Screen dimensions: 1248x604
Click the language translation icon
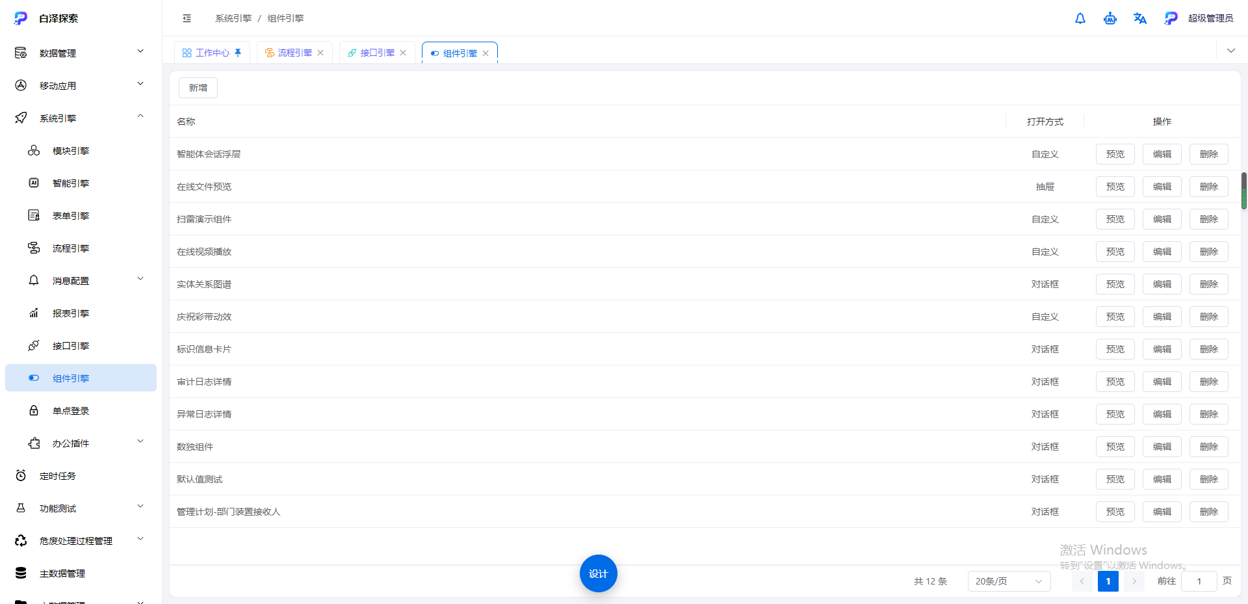click(1140, 18)
